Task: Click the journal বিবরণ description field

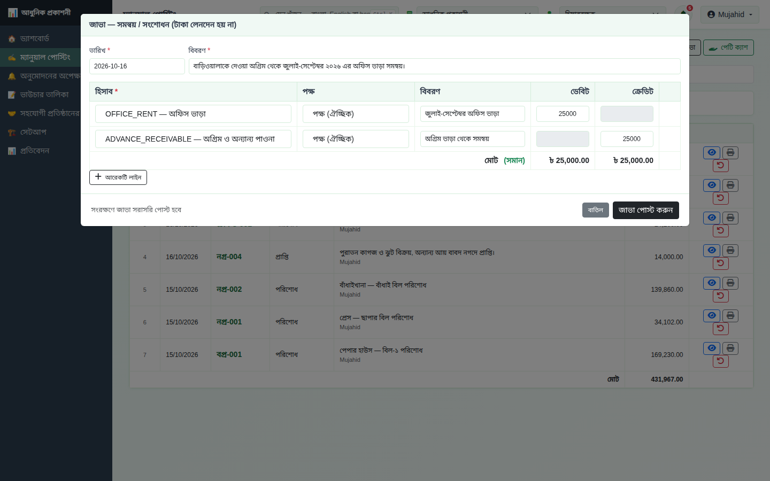Action: pos(434,66)
